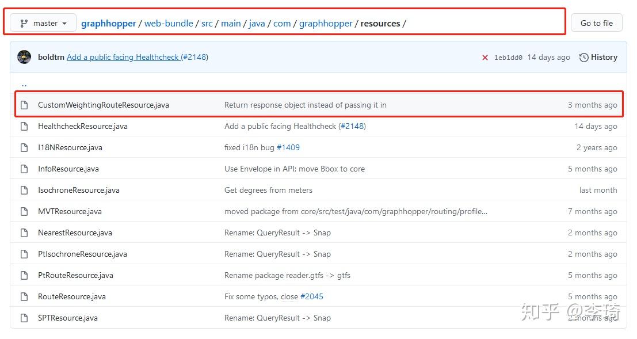Go to web-bundle breadcrumb folder
This screenshot has height=339, width=637.
pyautogui.click(x=169, y=24)
